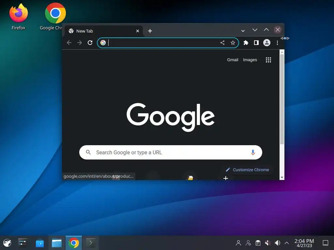This screenshot has height=250, width=334.
Task: Click the Google icon in the address bar
Action: pyautogui.click(x=103, y=43)
